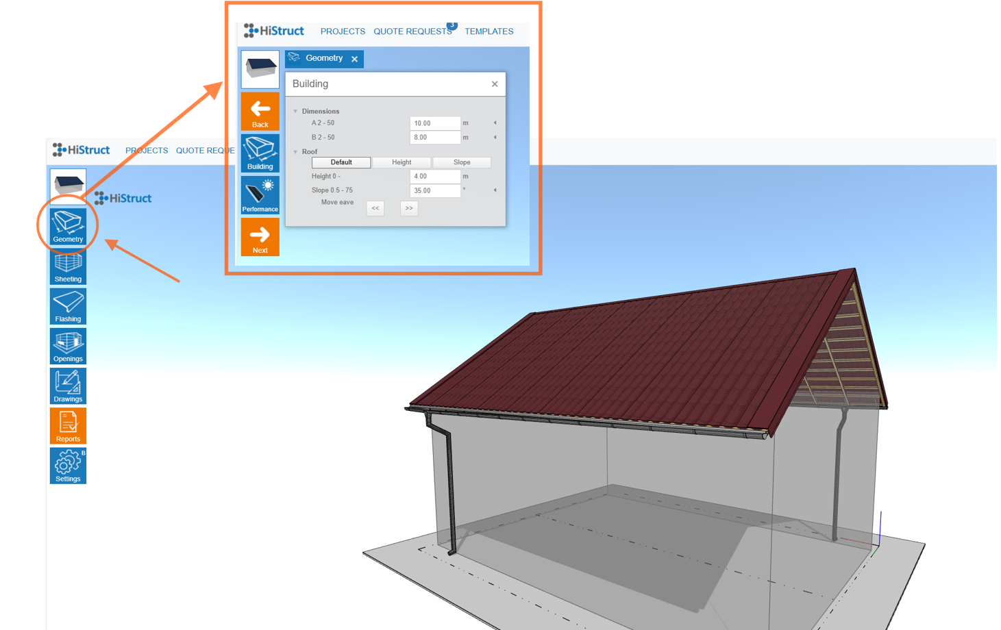Click the Performance icon in inset
The width and height of the screenshot is (1001, 630).
tap(260, 196)
